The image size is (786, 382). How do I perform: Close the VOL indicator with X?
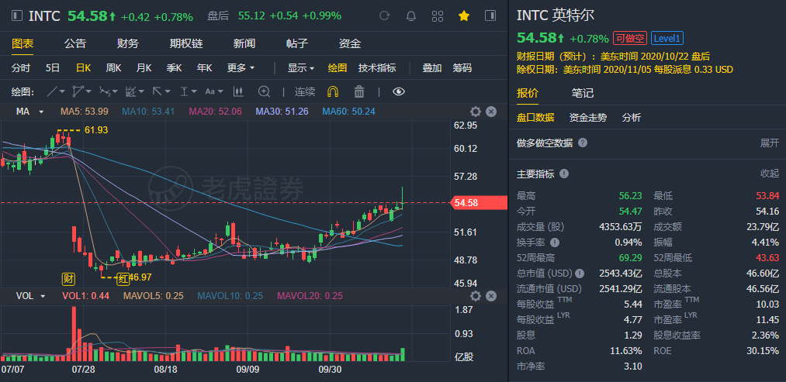(x=491, y=296)
